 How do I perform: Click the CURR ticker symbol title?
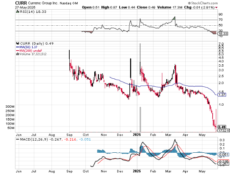pyautogui.click(x=21, y=3)
